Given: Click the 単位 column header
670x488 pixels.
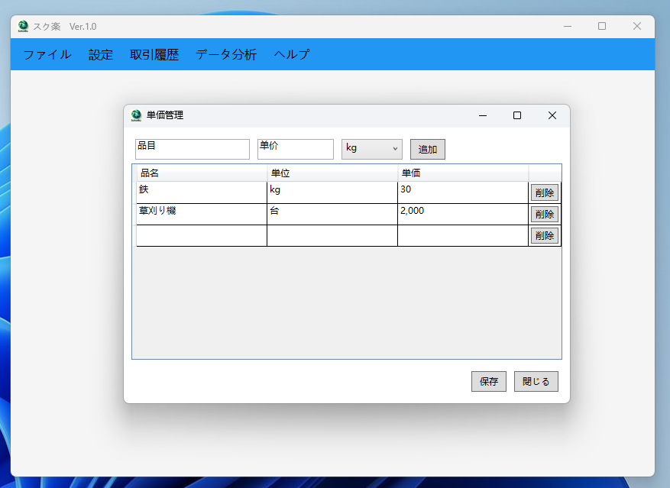Looking at the screenshot, I should pyautogui.click(x=331, y=173).
